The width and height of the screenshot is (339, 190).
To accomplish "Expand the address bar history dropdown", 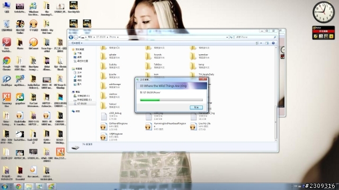I will pyautogui.click(x=227, y=37).
